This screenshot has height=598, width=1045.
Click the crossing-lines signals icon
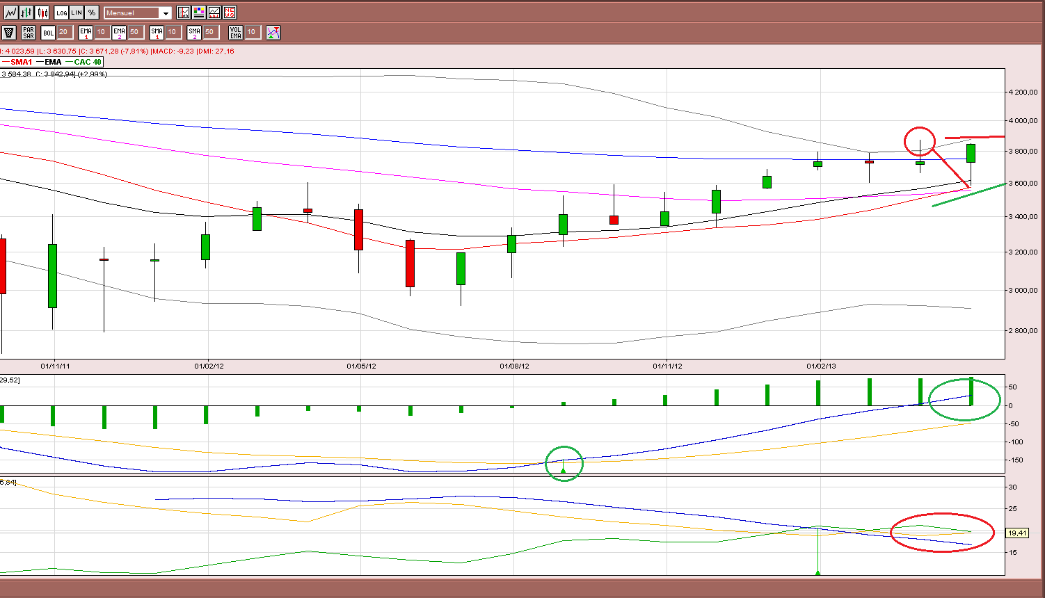point(273,32)
